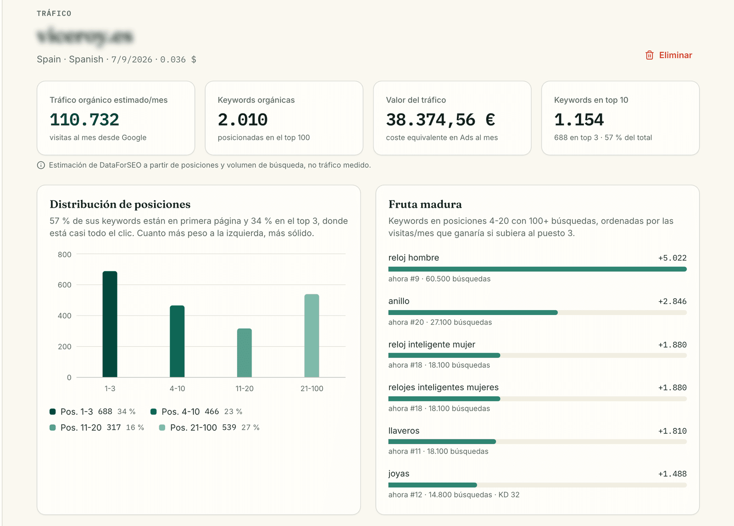Select the Pos. 11-20 legend entry
Screen dimensions: 734x526
click(97, 427)
